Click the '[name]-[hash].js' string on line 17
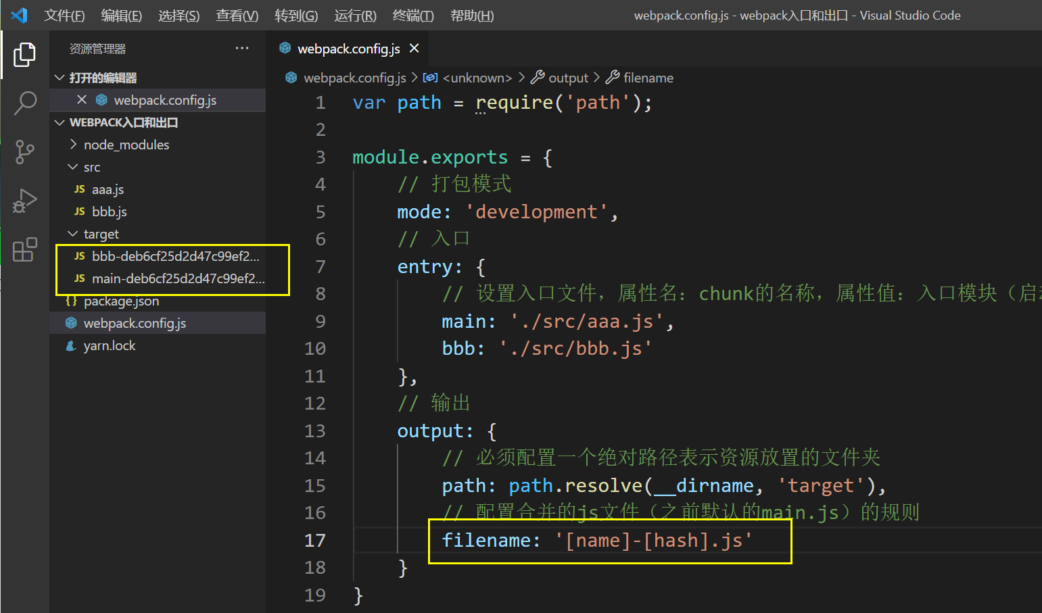The image size is (1042, 613). tap(654, 540)
